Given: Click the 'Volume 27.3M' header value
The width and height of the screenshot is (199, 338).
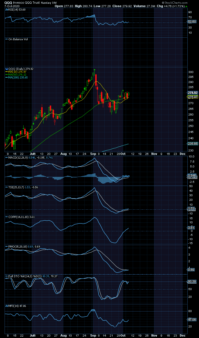Looking at the screenshot, I should click(x=144, y=6).
